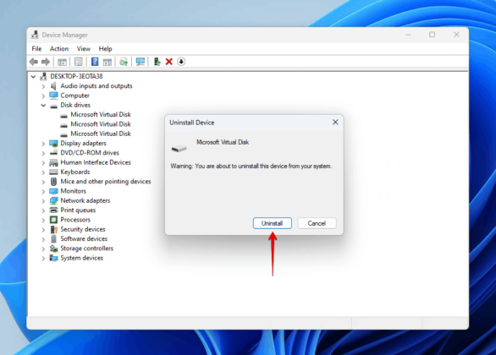
Task: Open the View menu
Action: (84, 49)
